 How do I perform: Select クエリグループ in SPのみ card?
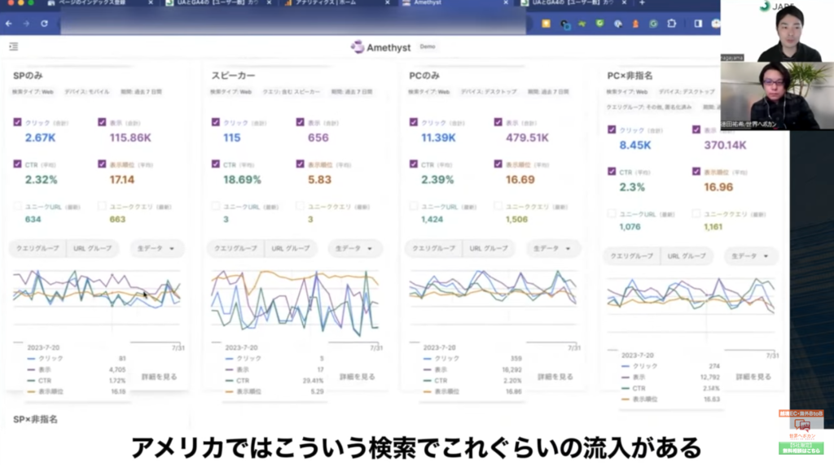pos(37,249)
